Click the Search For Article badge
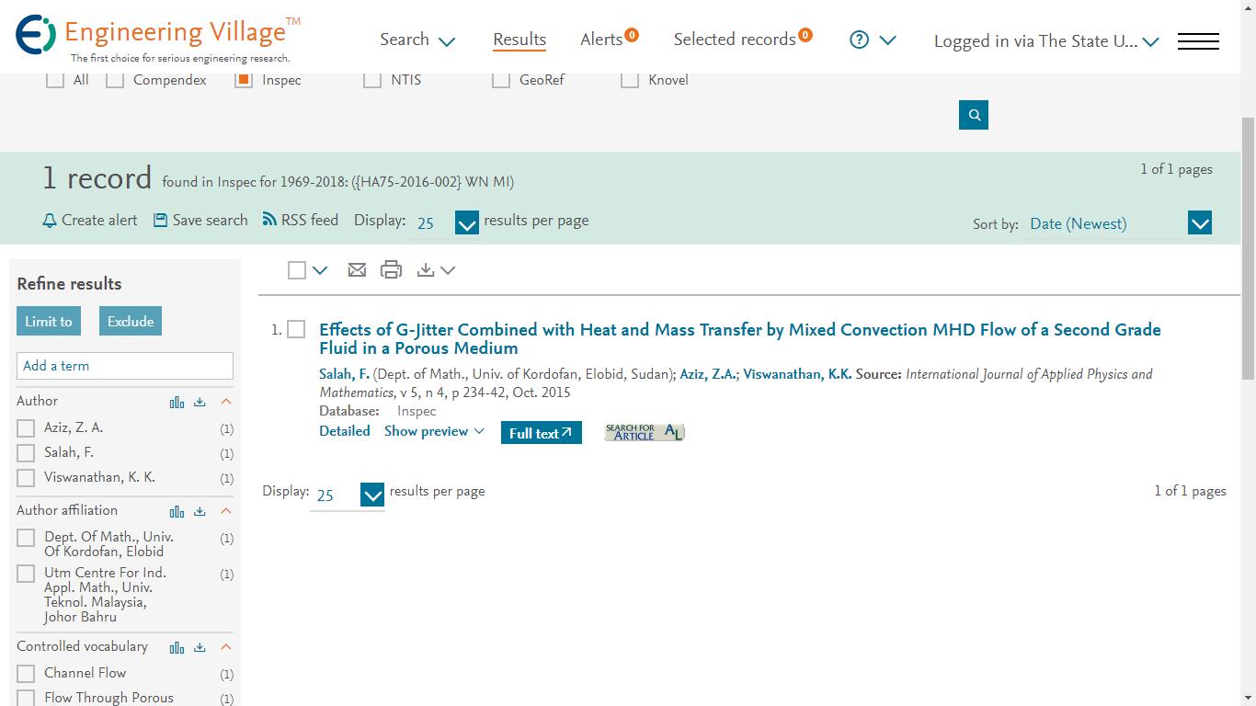The width and height of the screenshot is (1256, 706). tap(645, 432)
